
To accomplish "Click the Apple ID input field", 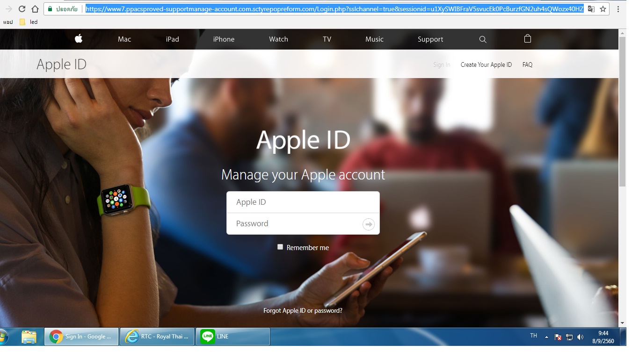I will pos(303,202).
